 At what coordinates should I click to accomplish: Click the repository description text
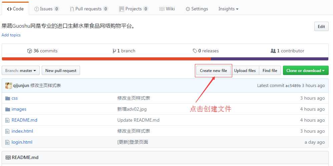(68, 26)
